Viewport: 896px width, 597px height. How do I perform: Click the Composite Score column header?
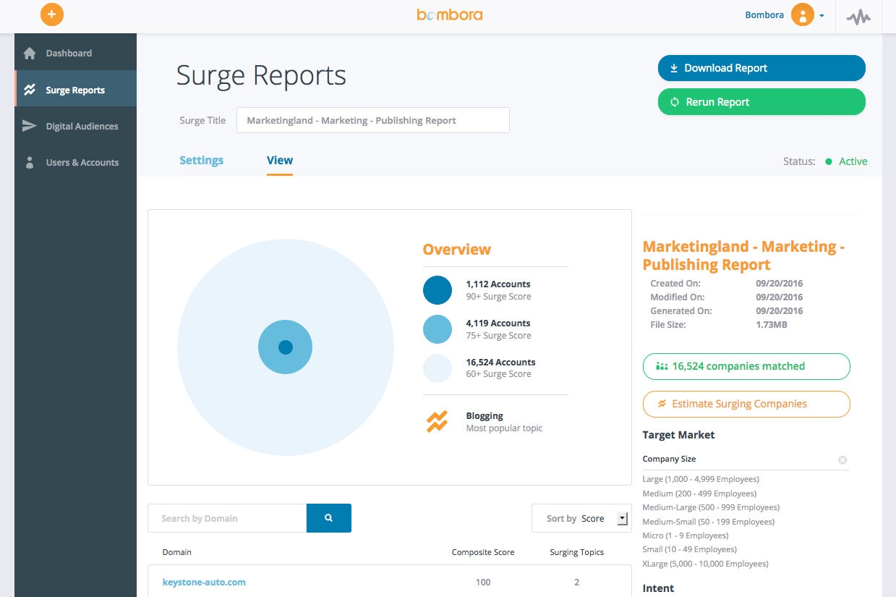click(483, 552)
